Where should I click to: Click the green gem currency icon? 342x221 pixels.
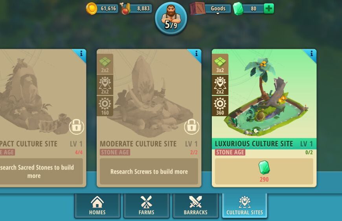238,9
